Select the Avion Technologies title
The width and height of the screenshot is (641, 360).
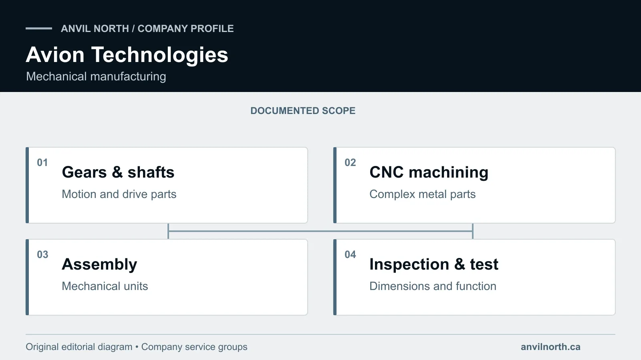click(127, 55)
